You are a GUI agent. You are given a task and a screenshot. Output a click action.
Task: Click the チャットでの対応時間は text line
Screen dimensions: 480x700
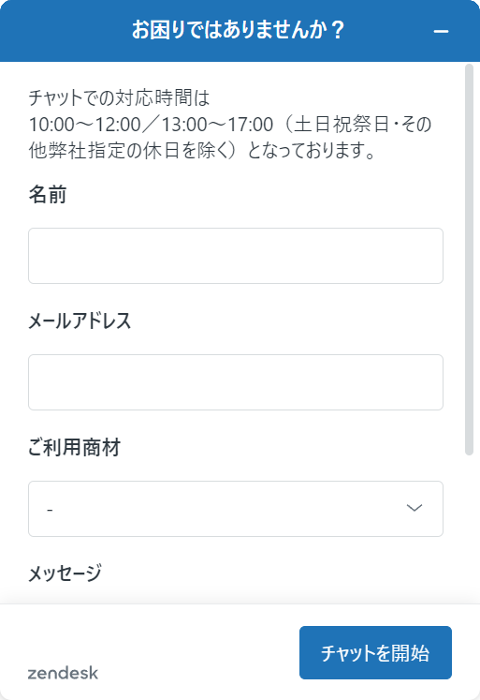[x=119, y=97]
